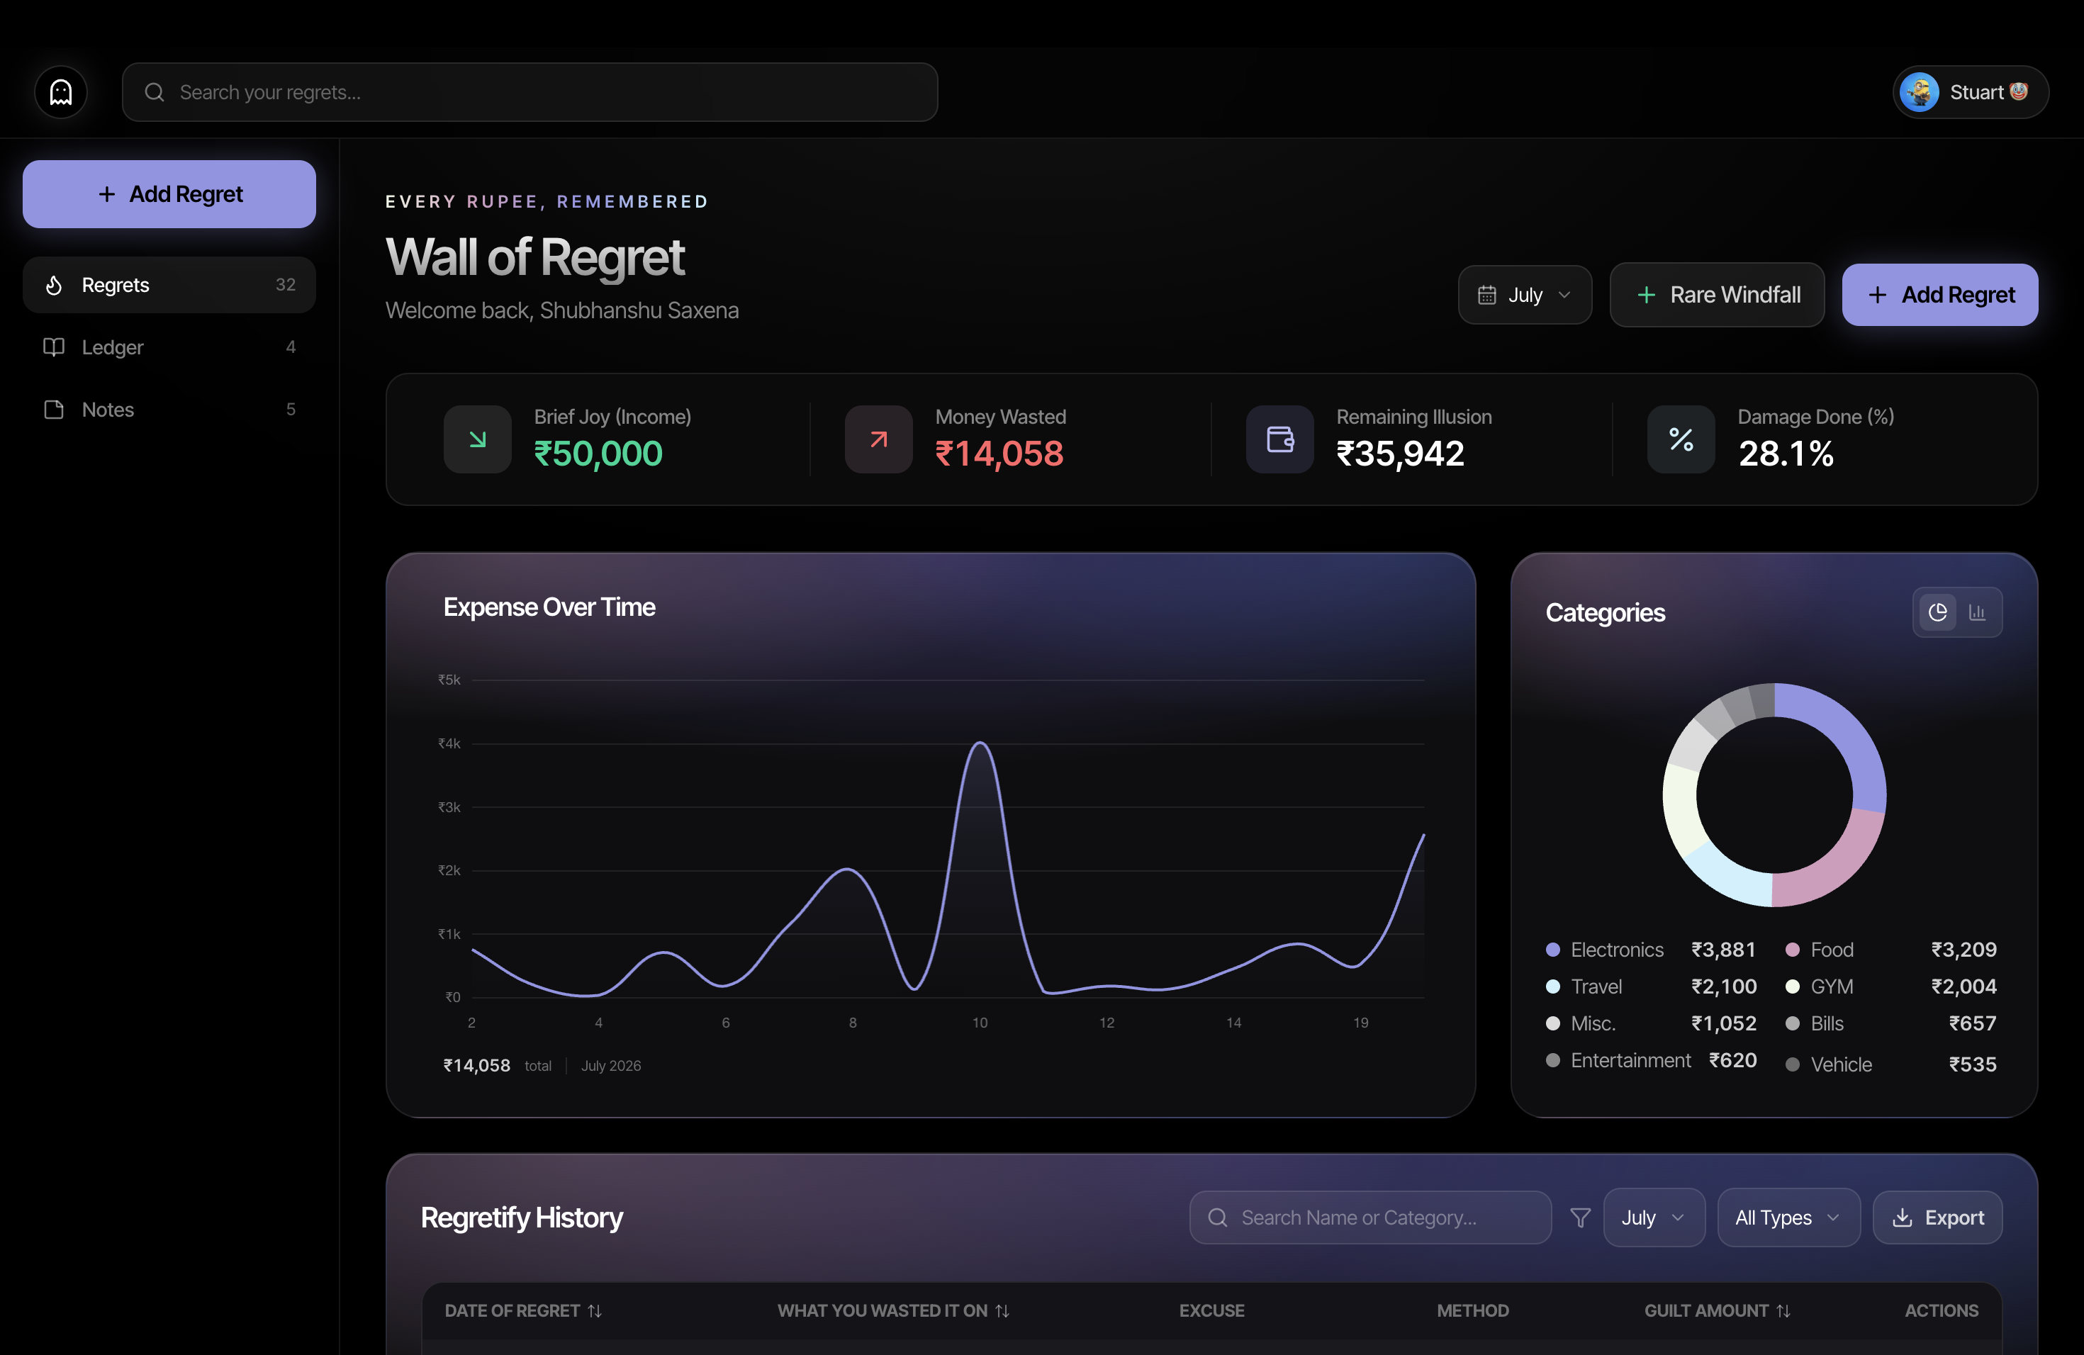The image size is (2084, 1355).
Task: Click the file icon beside Notes
Action: pos(53,410)
